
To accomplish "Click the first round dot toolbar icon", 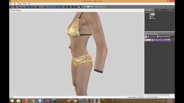I will coord(65,7).
